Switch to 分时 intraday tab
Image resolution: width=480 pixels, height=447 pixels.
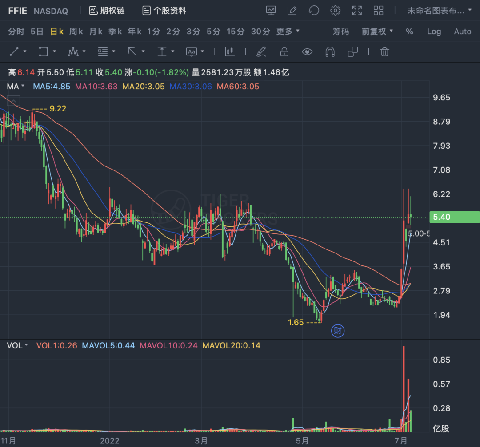16,31
